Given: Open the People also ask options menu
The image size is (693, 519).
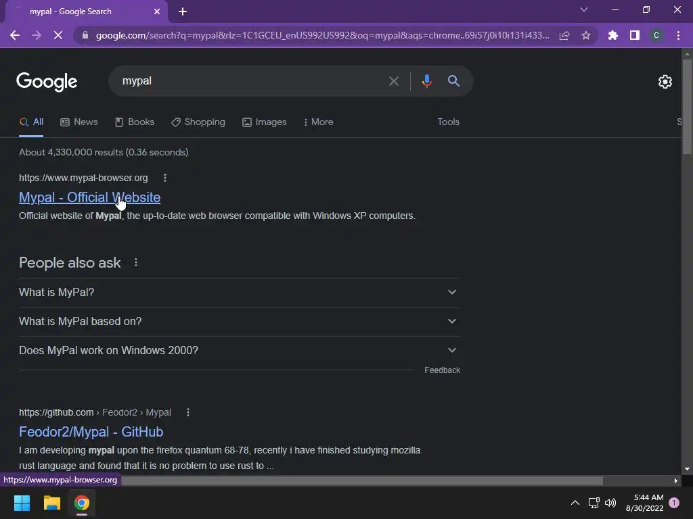Looking at the screenshot, I should (136, 263).
